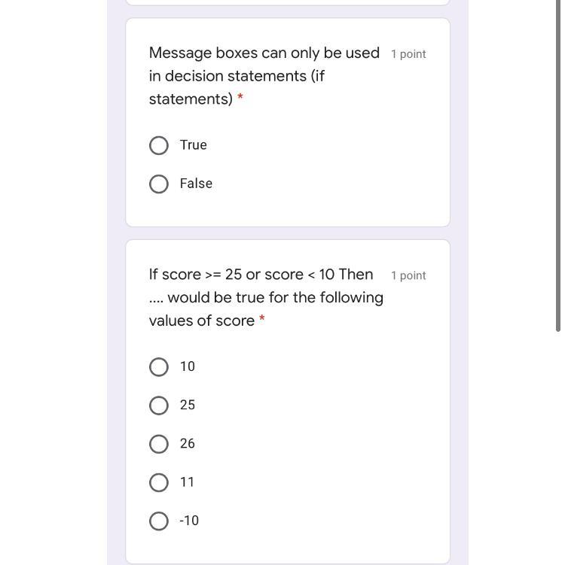Click the message boxes question title

(x=264, y=75)
